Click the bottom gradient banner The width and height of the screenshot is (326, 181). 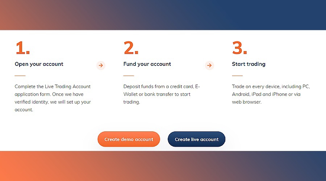pos(163,166)
